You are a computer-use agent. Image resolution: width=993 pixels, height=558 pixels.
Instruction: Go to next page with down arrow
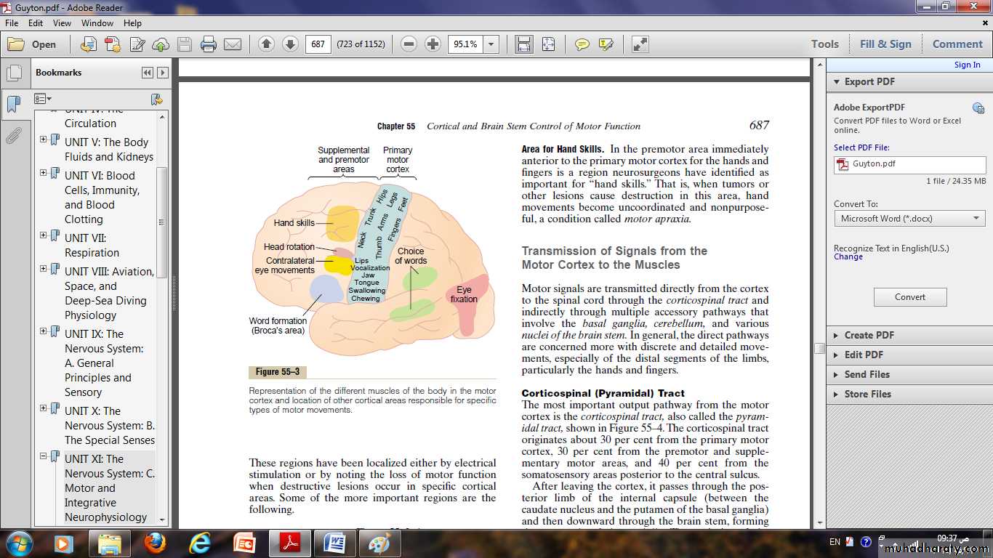coord(290,44)
